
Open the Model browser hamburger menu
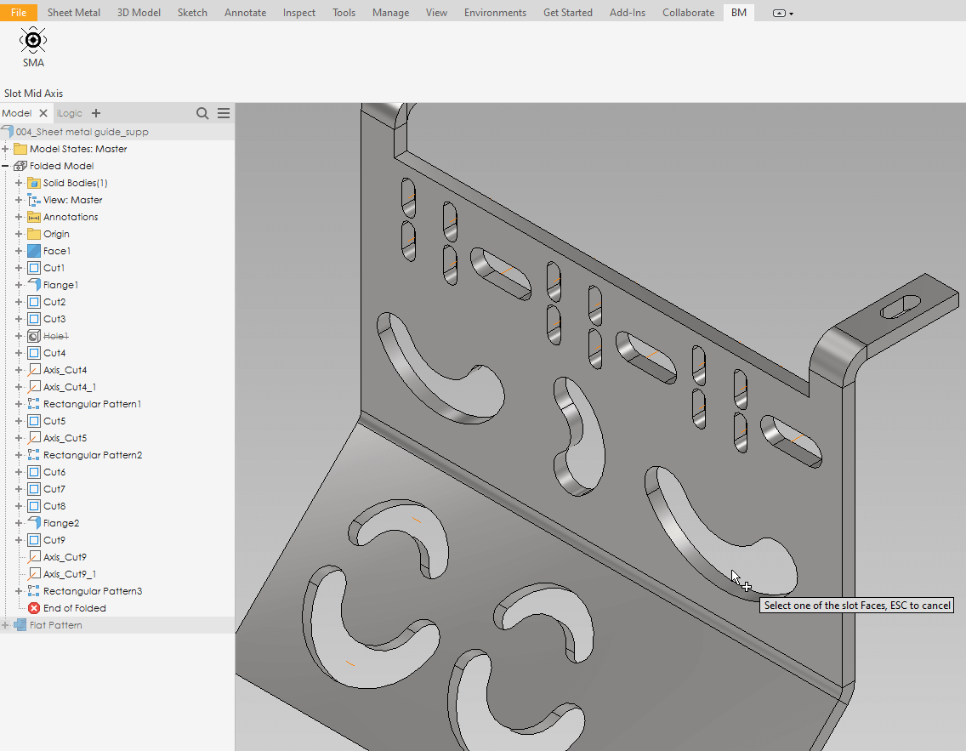224,113
